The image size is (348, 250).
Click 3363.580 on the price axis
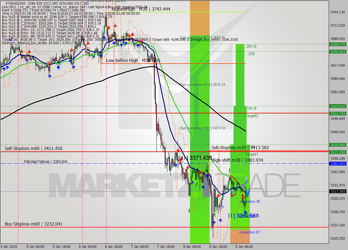click(x=338, y=172)
